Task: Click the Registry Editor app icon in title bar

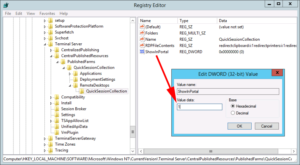Action: tap(6, 5)
